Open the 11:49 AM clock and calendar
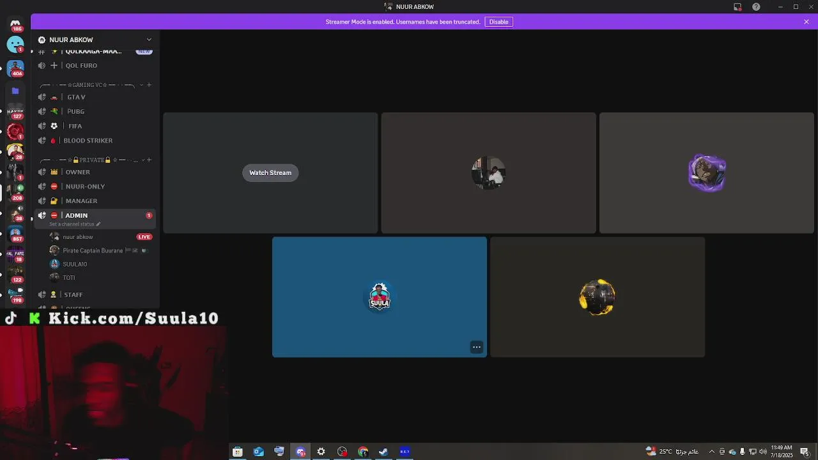Viewport: 818px width, 460px height. tap(782, 452)
